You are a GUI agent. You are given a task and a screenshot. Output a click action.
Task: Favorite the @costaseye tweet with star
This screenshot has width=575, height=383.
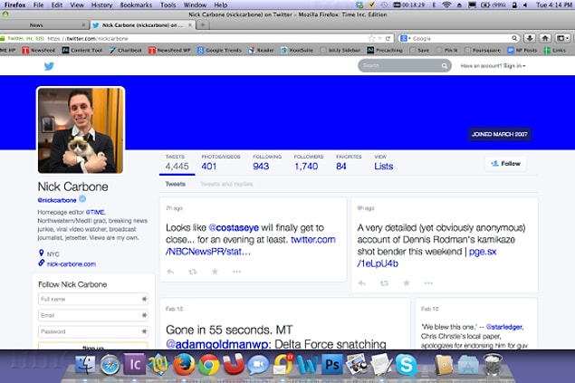[x=215, y=272]
